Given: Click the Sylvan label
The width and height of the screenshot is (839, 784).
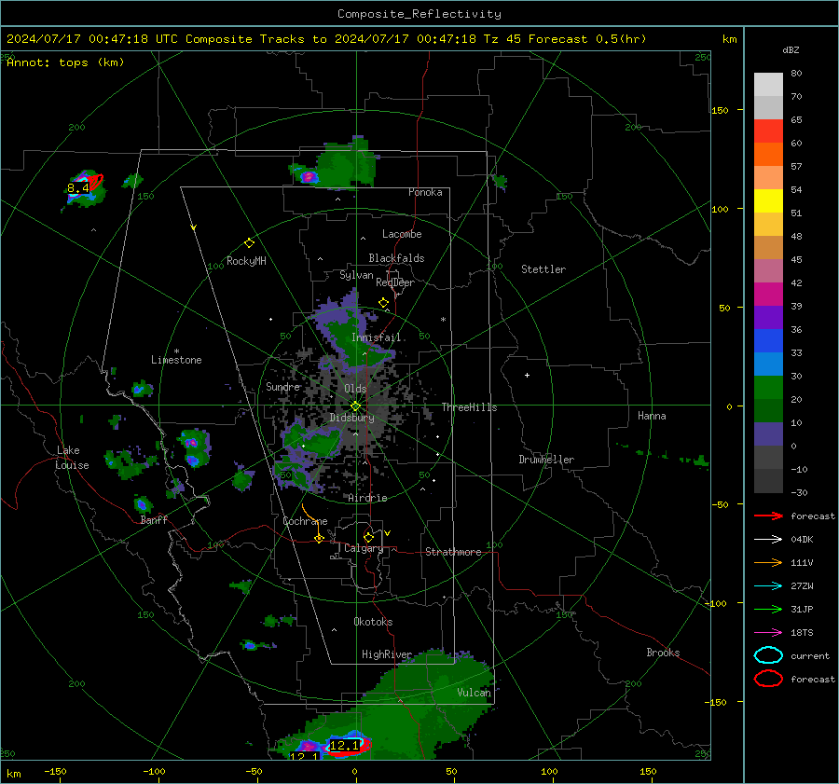Looking at the screenshot, I should (356, 275).
